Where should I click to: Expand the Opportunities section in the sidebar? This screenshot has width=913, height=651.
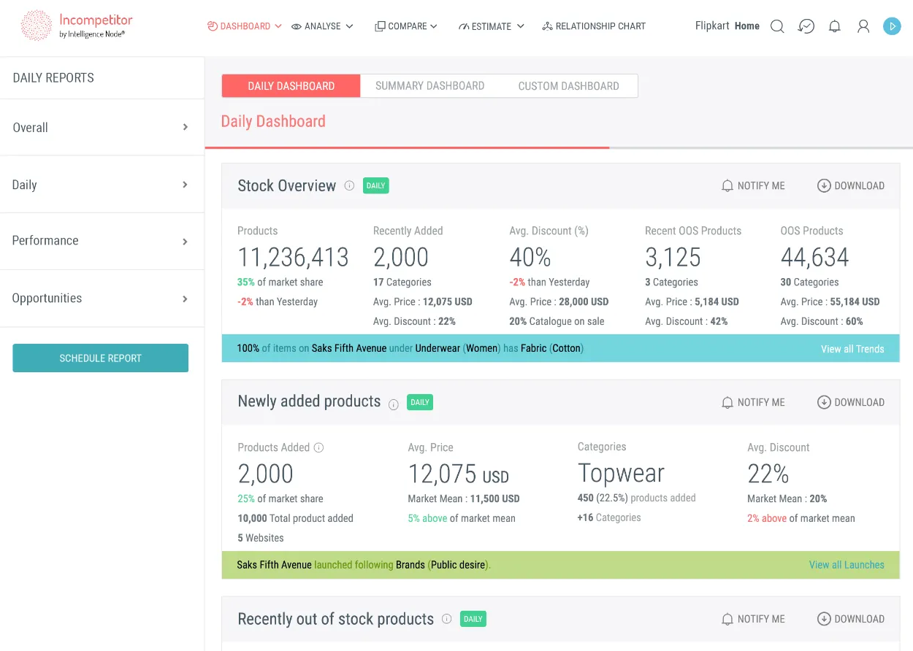point(47,298)
